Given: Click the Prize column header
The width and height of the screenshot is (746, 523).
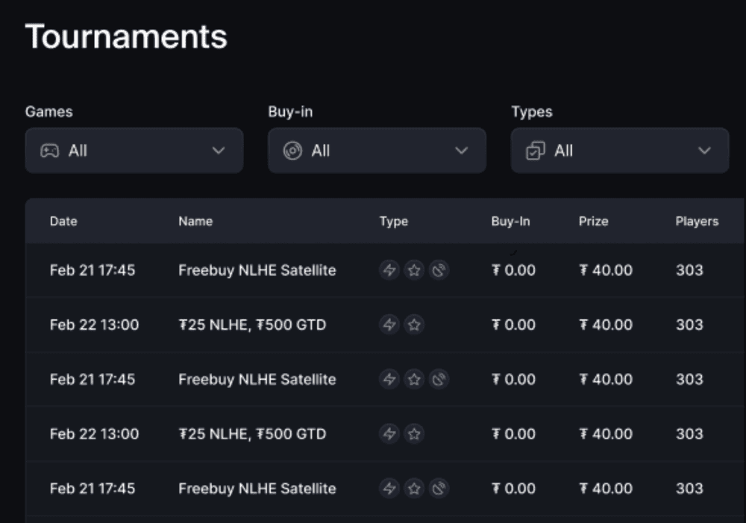Looking at the screenshot, I should point(593,221).
